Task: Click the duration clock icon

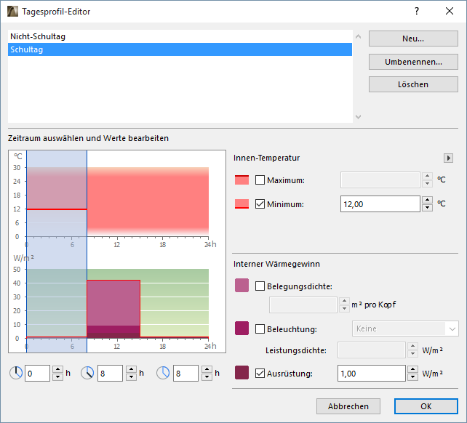Action: 163,373
